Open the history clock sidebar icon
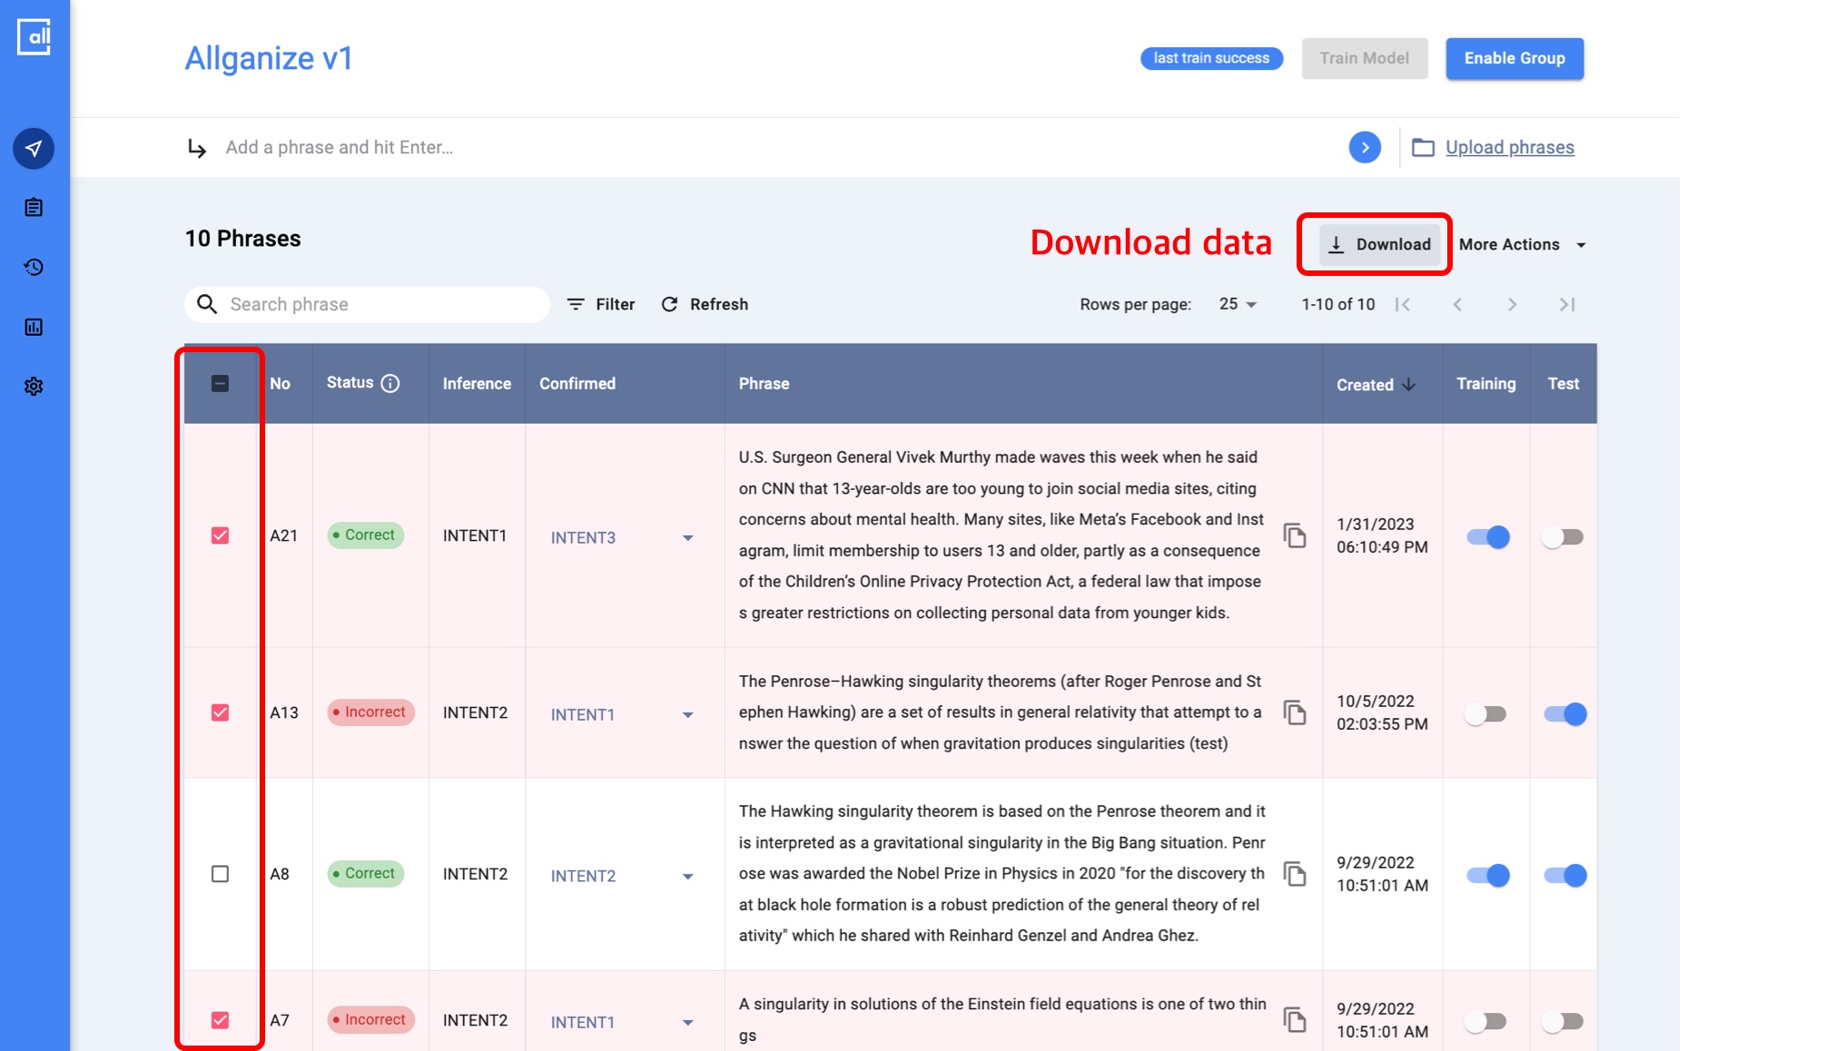The height and width of the screenshot is (1051, 1845). 34,267
